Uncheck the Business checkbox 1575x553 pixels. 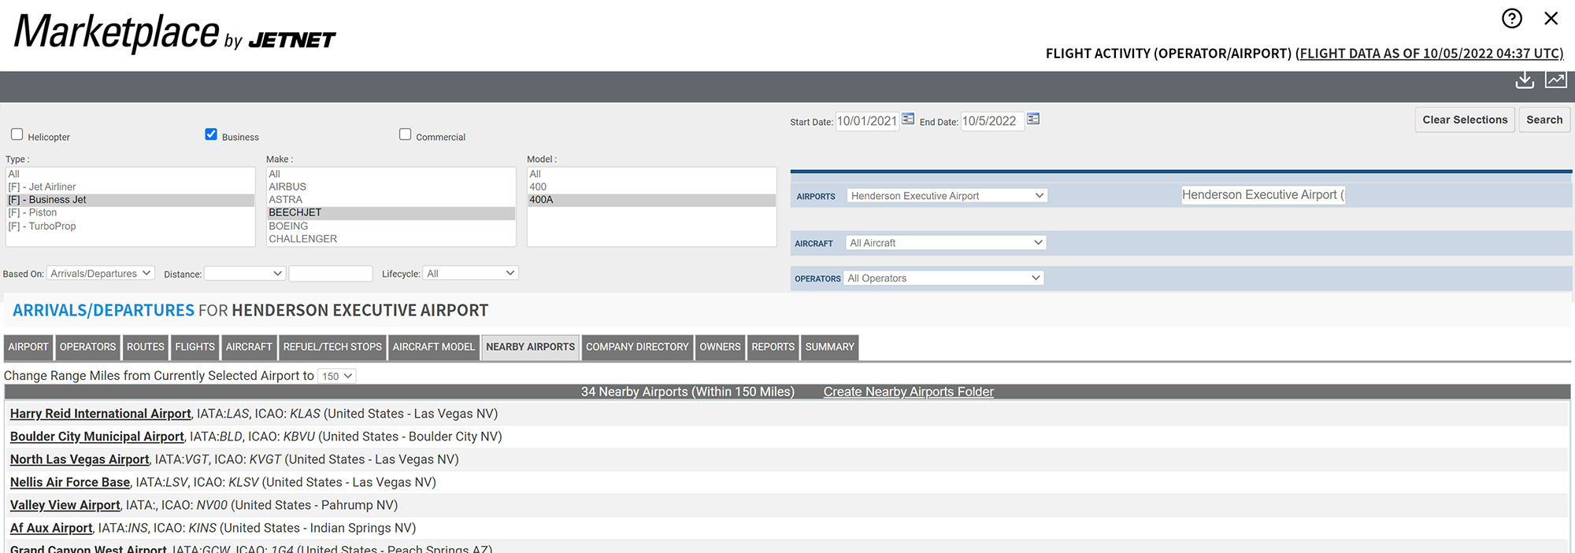(x=211, y=135)
